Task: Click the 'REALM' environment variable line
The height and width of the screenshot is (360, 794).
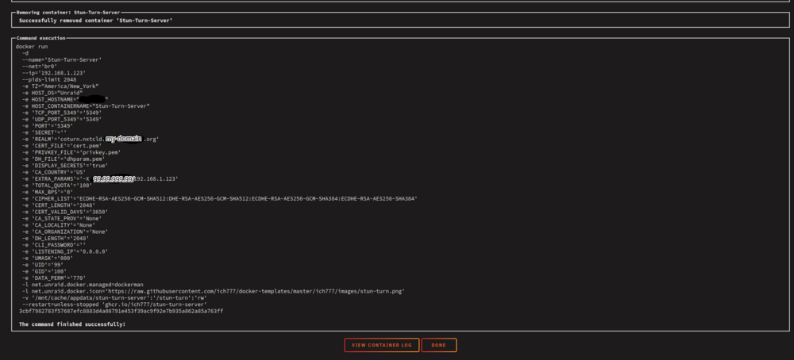Action: pos(91,139)
